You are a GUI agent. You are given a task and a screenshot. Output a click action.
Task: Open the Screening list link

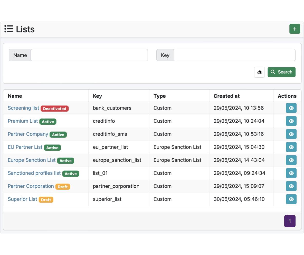pos(23,108)
